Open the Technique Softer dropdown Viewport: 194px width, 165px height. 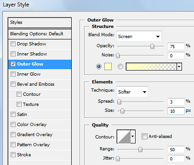tap(132, 92)
